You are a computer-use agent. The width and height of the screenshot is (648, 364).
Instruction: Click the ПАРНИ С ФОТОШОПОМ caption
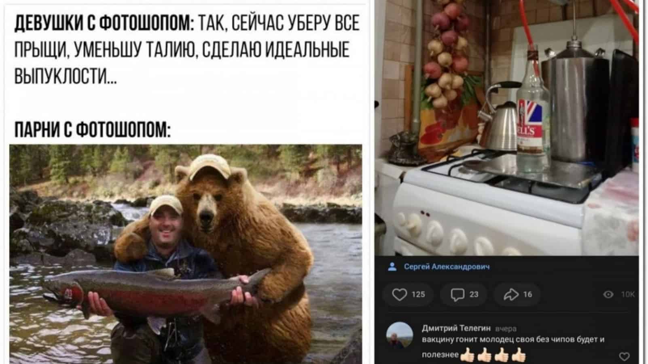click(93, 130)
